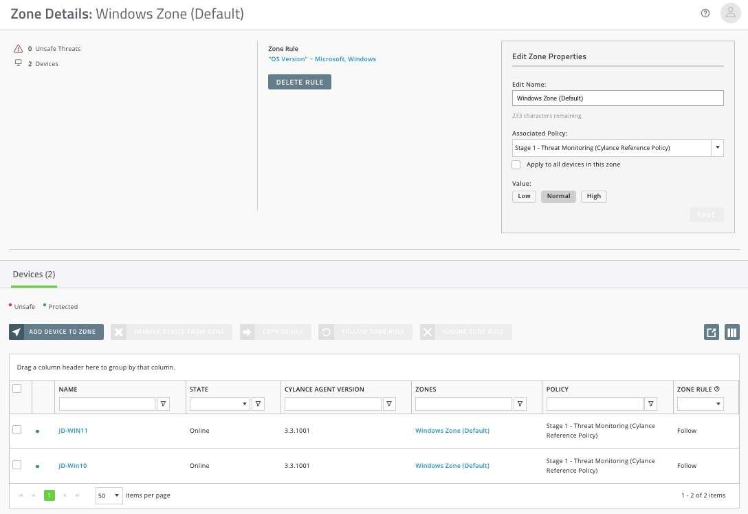Click the Policy column filter icon
Screen dimensions: 748x514
click(x=651, y=404)
